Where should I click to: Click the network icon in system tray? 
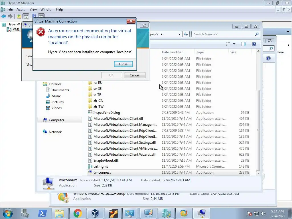pyautogui.click(x=256, y=214)
